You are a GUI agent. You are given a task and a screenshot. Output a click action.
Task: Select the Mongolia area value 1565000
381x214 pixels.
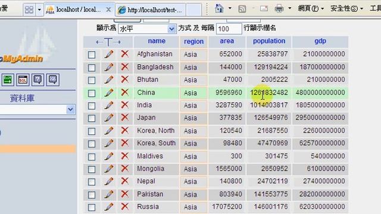pyautogui.click(x=229, y=168)
